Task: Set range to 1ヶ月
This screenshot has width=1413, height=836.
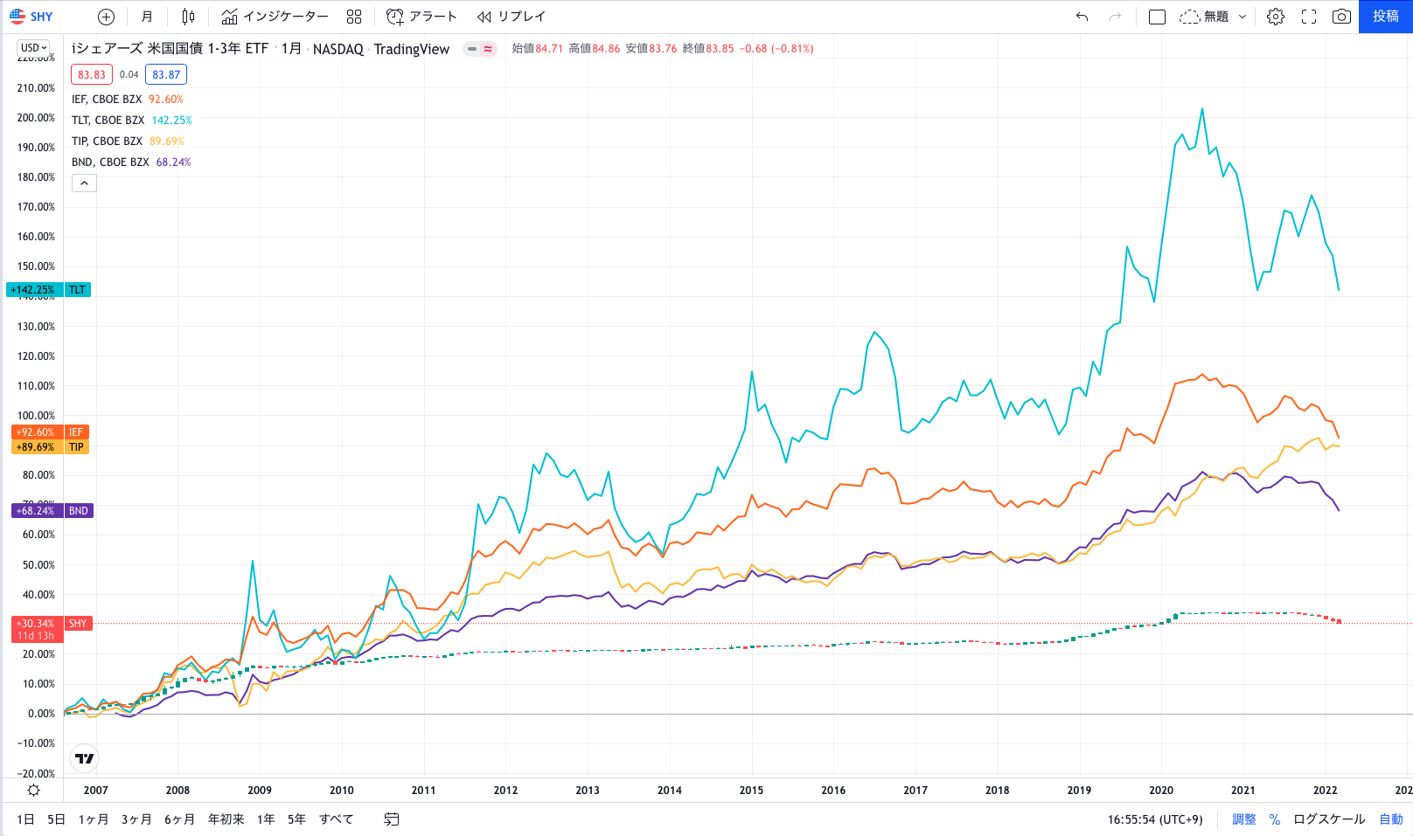Action: [94, 819]
